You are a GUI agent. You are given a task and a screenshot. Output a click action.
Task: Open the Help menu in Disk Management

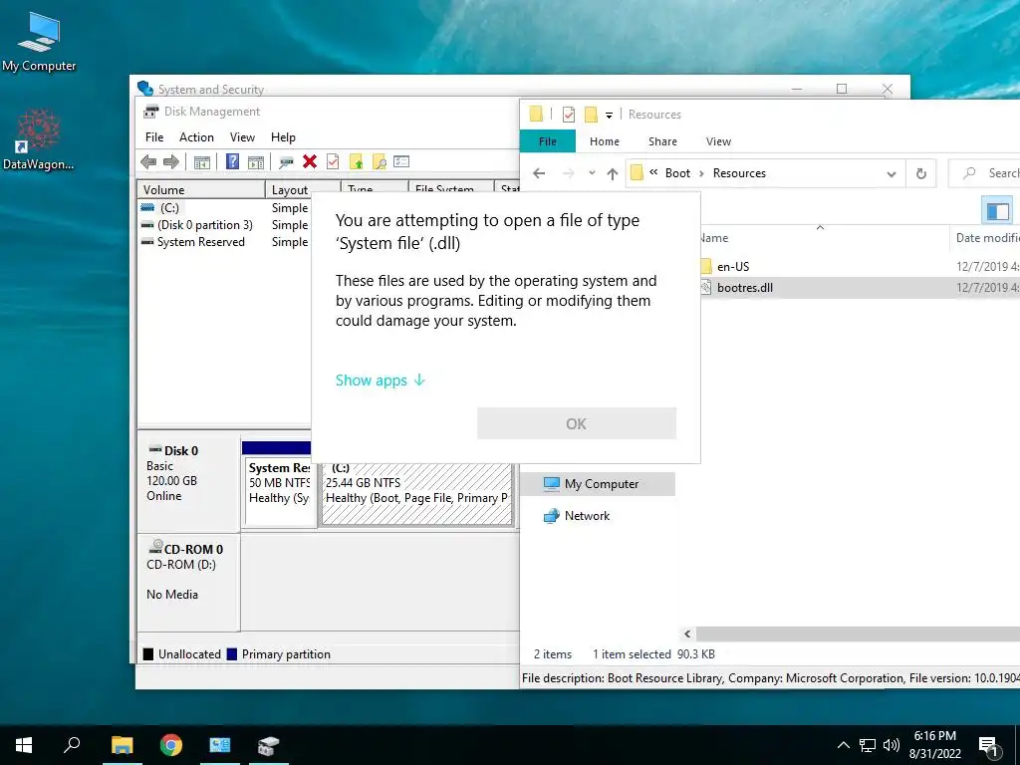tap(283, 137)
